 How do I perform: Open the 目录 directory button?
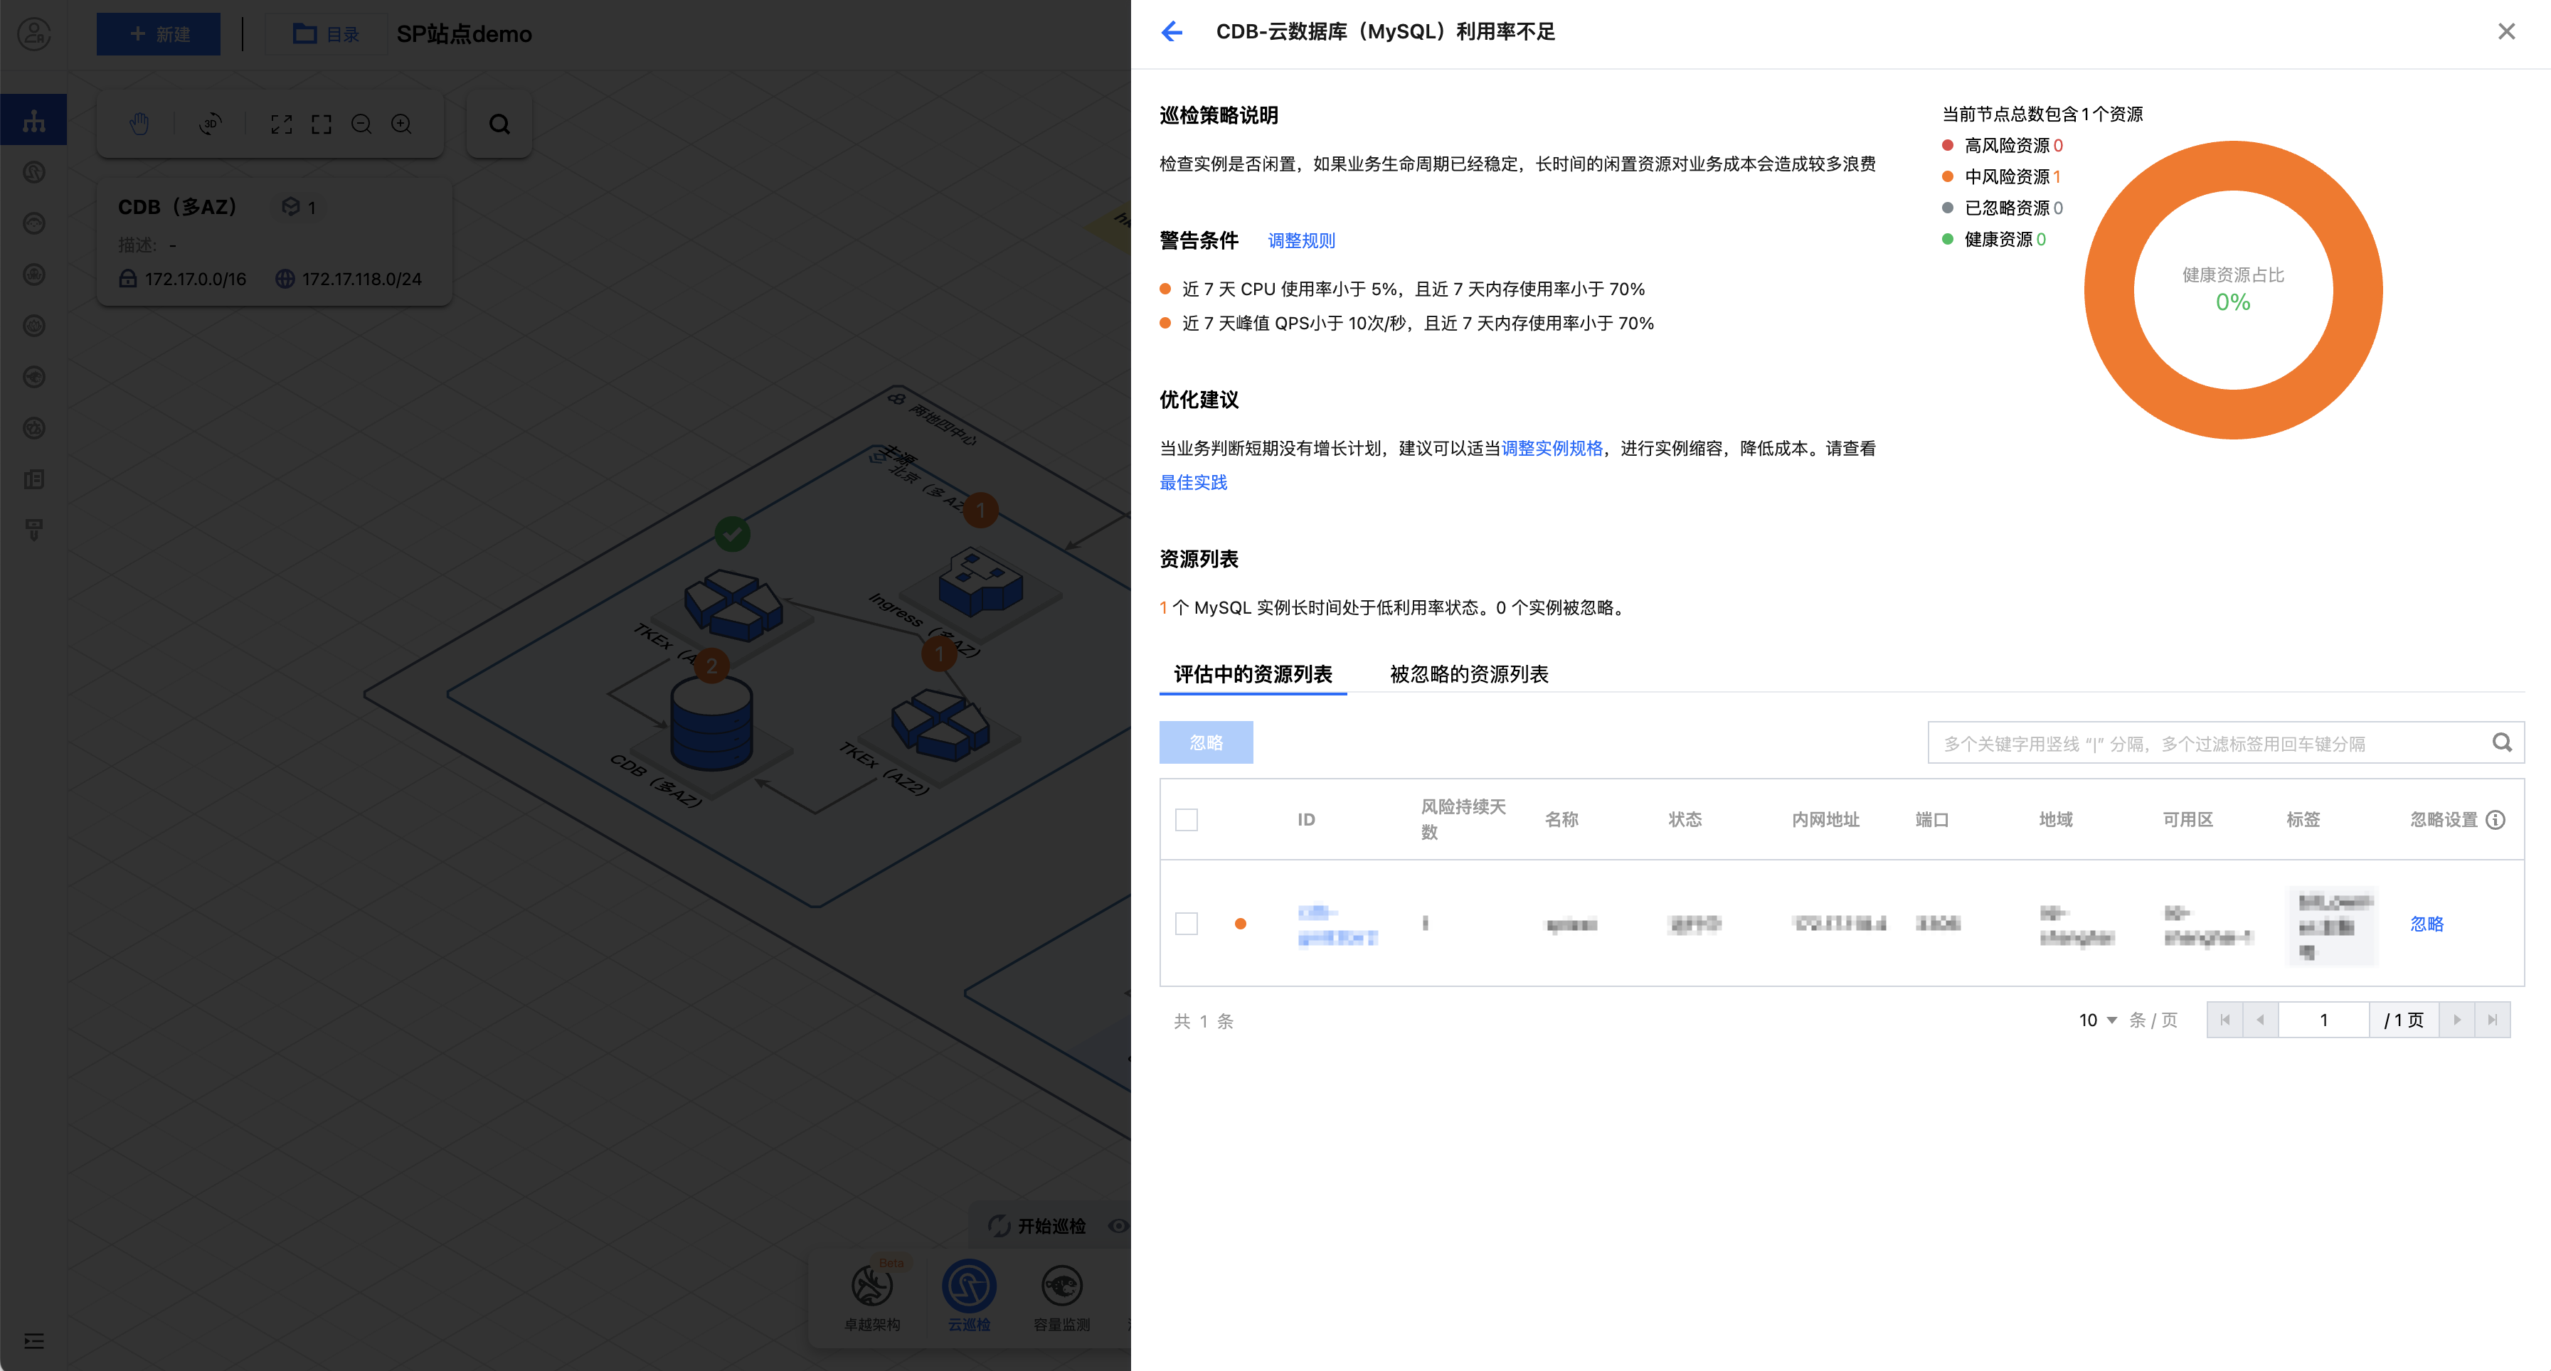[326, 33]
